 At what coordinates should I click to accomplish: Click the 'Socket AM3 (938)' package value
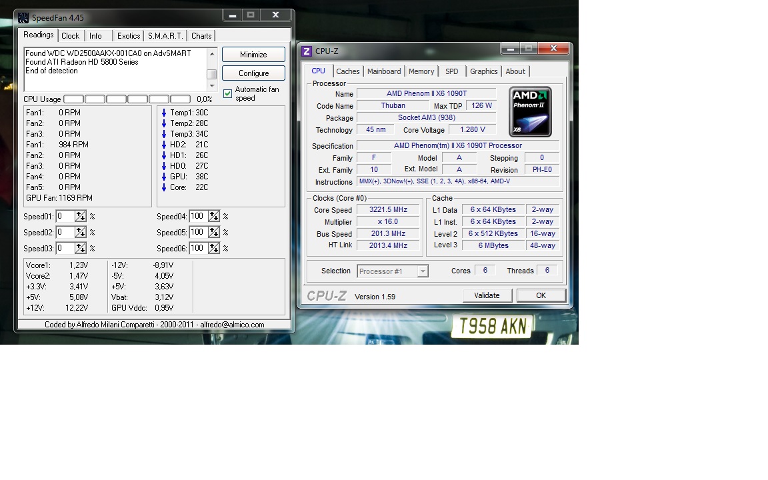tap(427, 117)
